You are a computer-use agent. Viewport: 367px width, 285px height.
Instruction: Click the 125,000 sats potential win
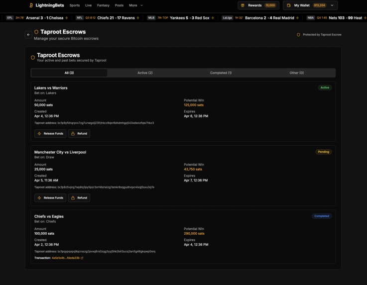[x=194, y=105]
